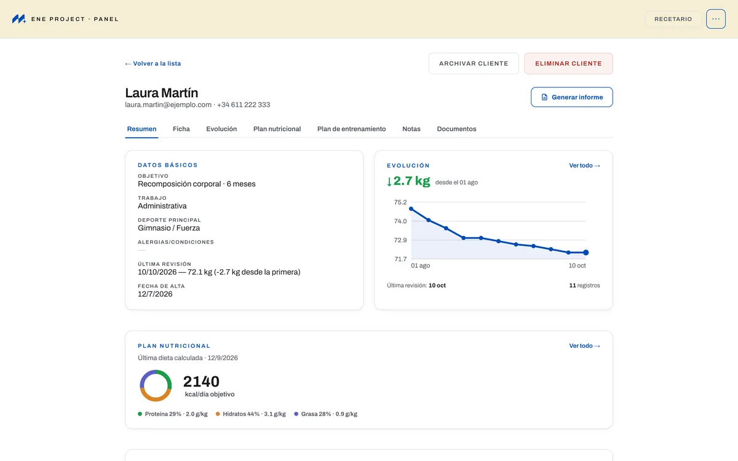Select the Resumen tab
Image resolution: width=738 pixels, height=461 pixels.
[x=141, y=129]
